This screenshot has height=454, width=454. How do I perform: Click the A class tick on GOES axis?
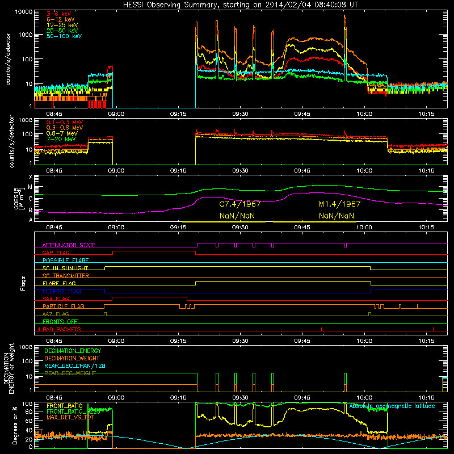(31, 220)
